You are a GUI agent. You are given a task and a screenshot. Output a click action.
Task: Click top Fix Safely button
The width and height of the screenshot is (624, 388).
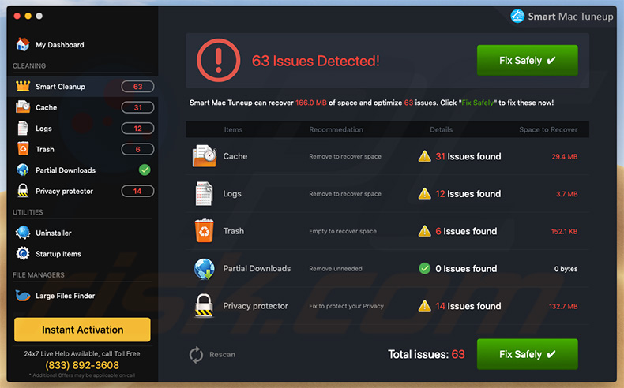click(x=528, y=61)
